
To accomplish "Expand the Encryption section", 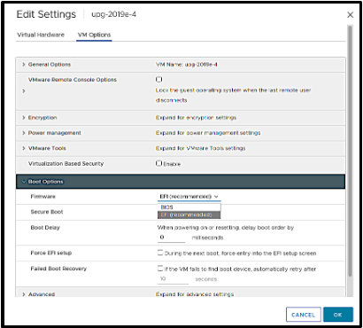I will click(24, 118).
